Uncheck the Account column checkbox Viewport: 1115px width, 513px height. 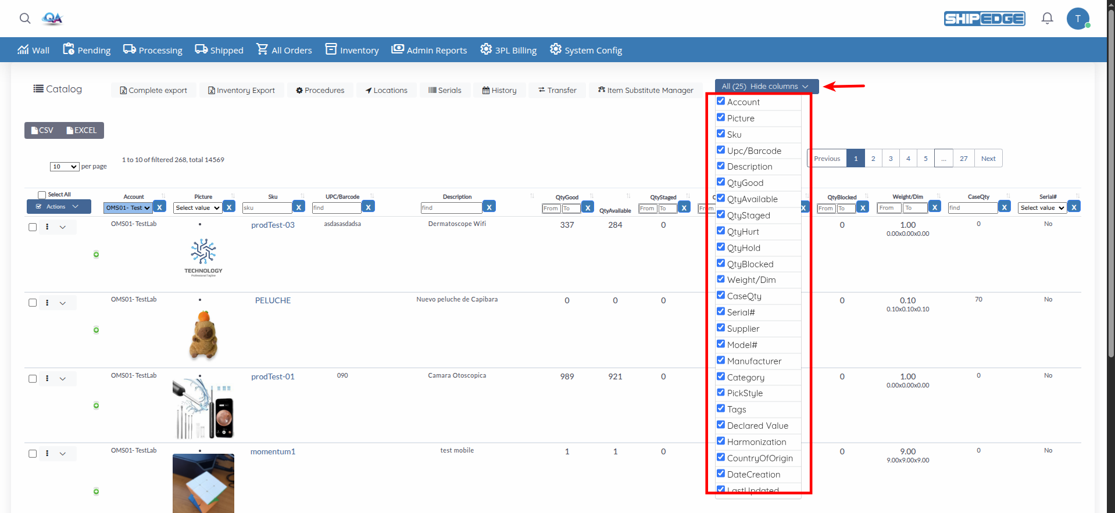pyautogui.click(x=721, y=101)
